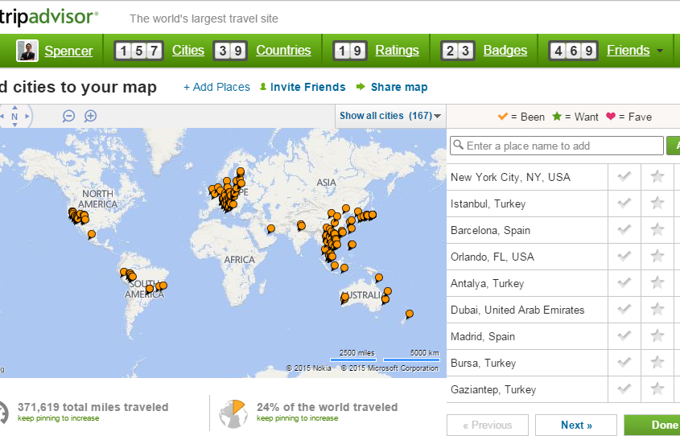Viewport: 680px width, 444px height.
Task: Click Spencer's profile avatar picture
Action: tap(27, 51)
